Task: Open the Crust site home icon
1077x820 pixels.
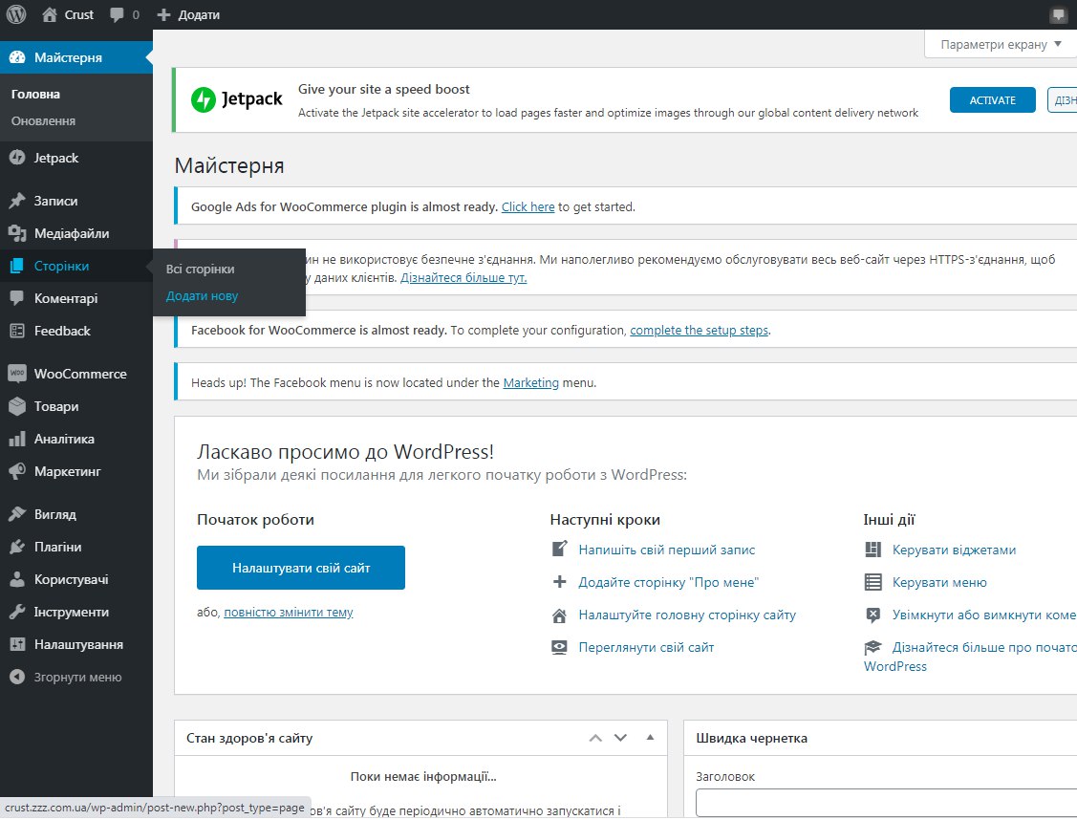Action: 50,14
